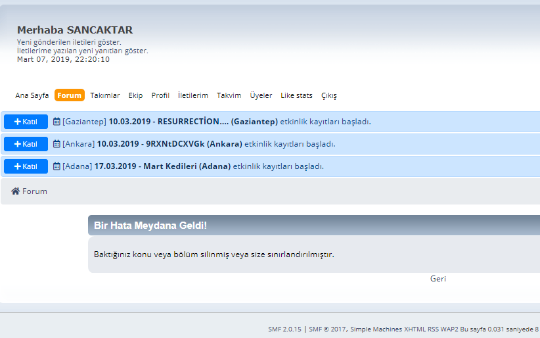
Task: Go back using the Geri link
Action: tap(438, 279)
